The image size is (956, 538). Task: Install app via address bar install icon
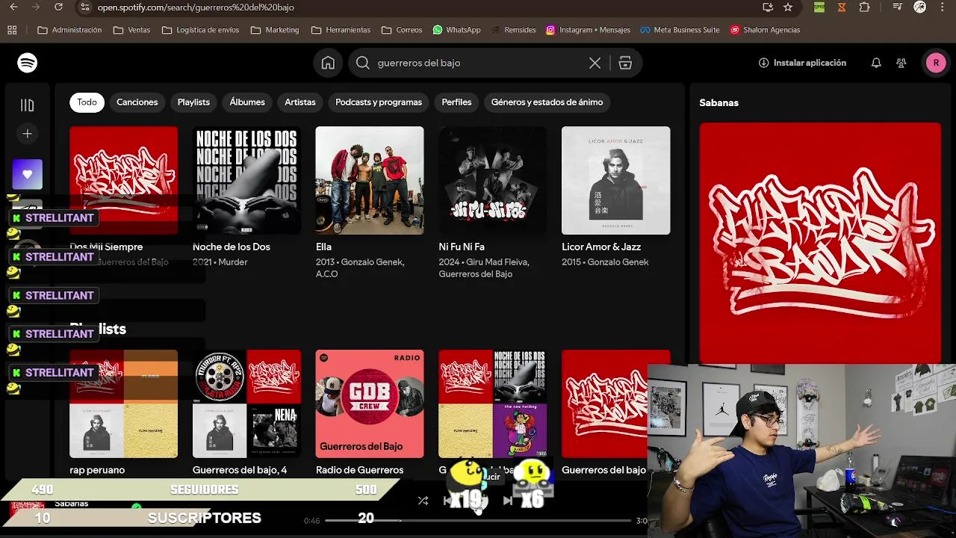click(768, 7)
